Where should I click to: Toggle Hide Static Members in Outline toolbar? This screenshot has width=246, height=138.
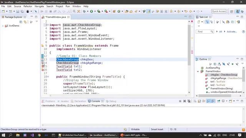(228, 64)
